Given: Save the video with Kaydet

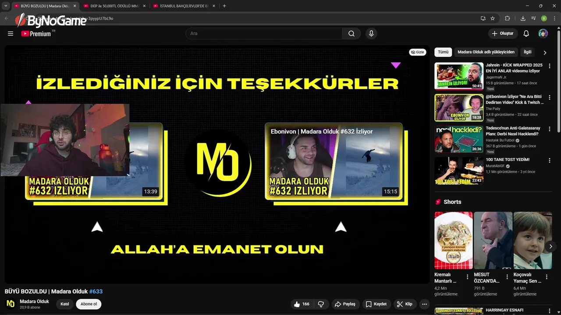Looking at the screenshot, I should [x=376, y=304].
